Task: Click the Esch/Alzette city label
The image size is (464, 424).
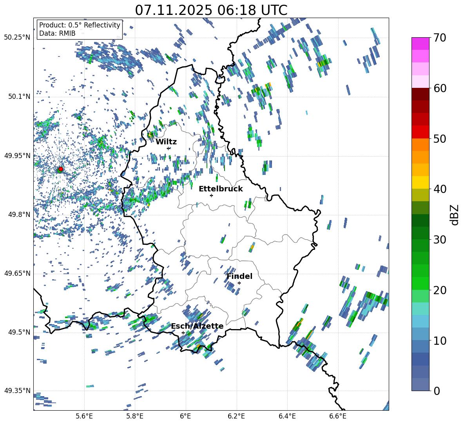Action: click(x=198, y=326)
